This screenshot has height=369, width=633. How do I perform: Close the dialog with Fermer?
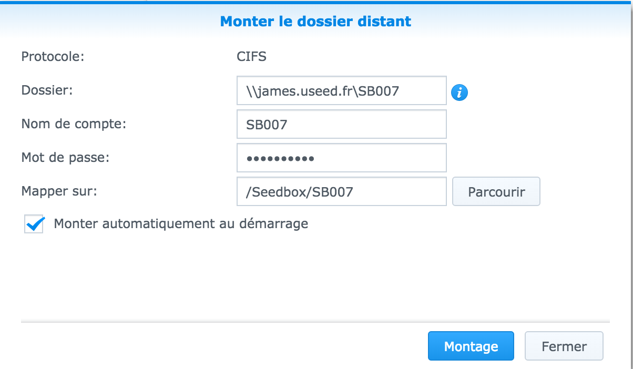(564, 346)
